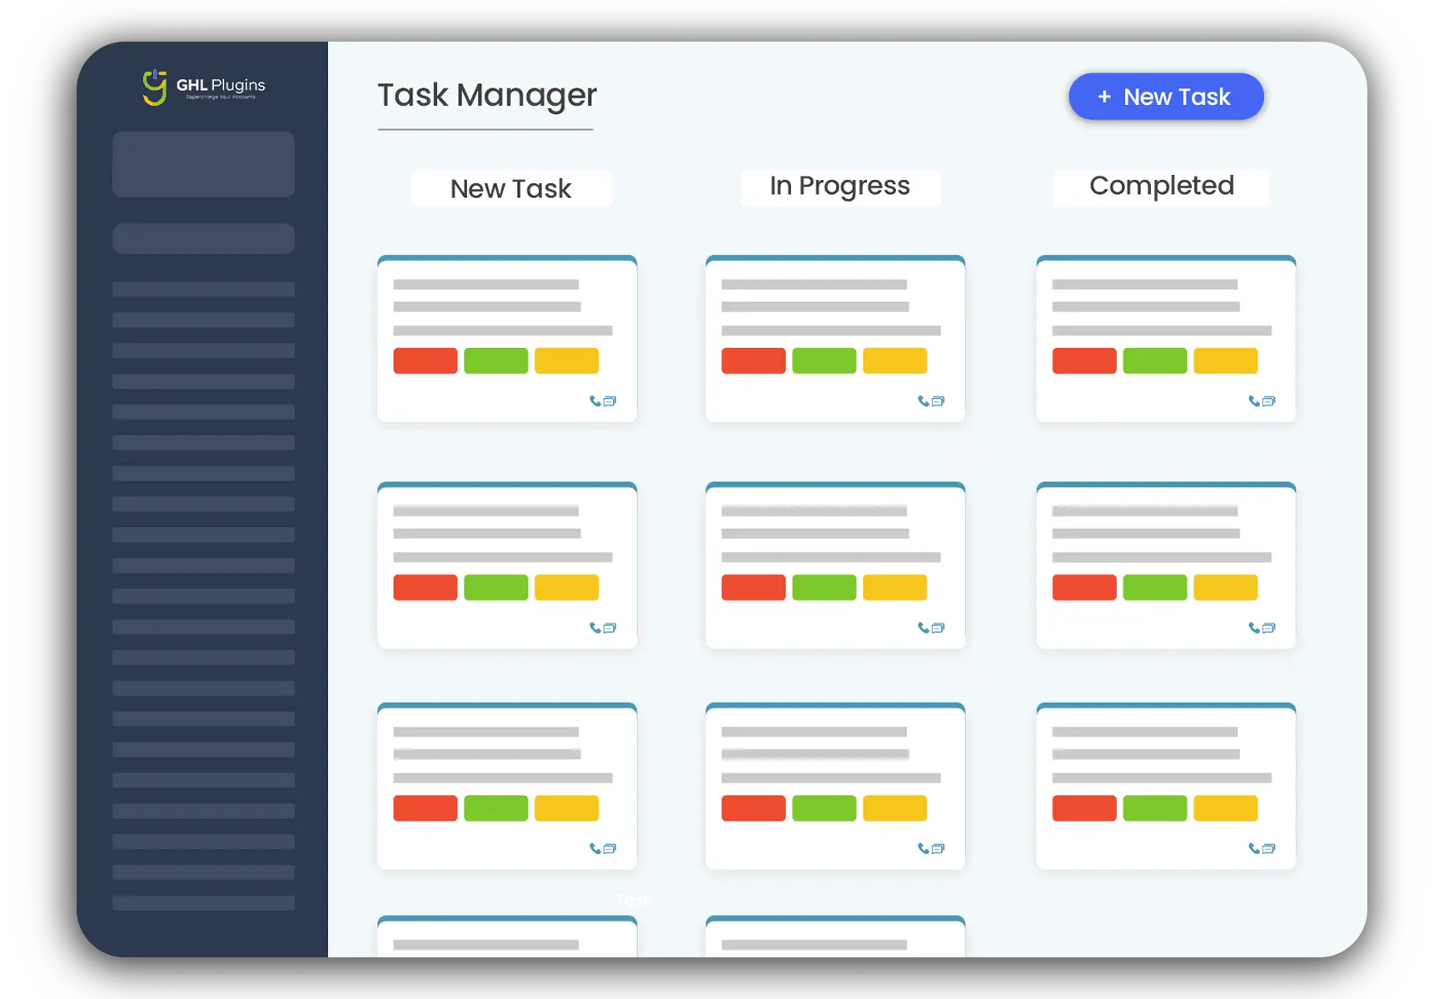This screenshot has width=1444, height=999.
Task: Click chat icon on third In Progress card
Action: coord(939,848)
